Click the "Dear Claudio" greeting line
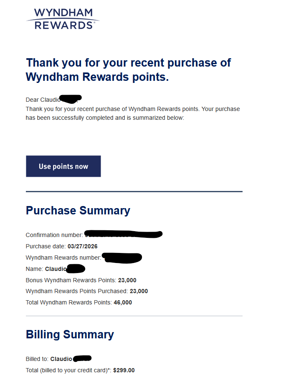The width and height of the screenshot is (296, 384). click(53, 99)
